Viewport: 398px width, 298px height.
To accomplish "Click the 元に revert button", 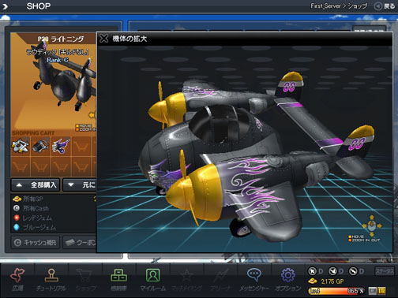I will [x=80, y=185].
